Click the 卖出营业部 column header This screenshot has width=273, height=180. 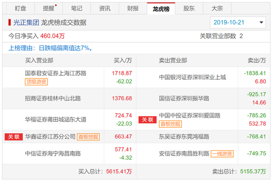[173, 60]
